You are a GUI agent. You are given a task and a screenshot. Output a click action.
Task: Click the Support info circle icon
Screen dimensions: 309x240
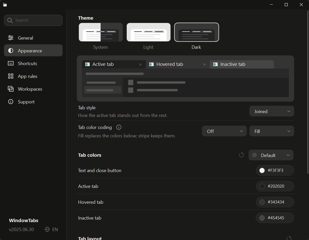(11, 102)
